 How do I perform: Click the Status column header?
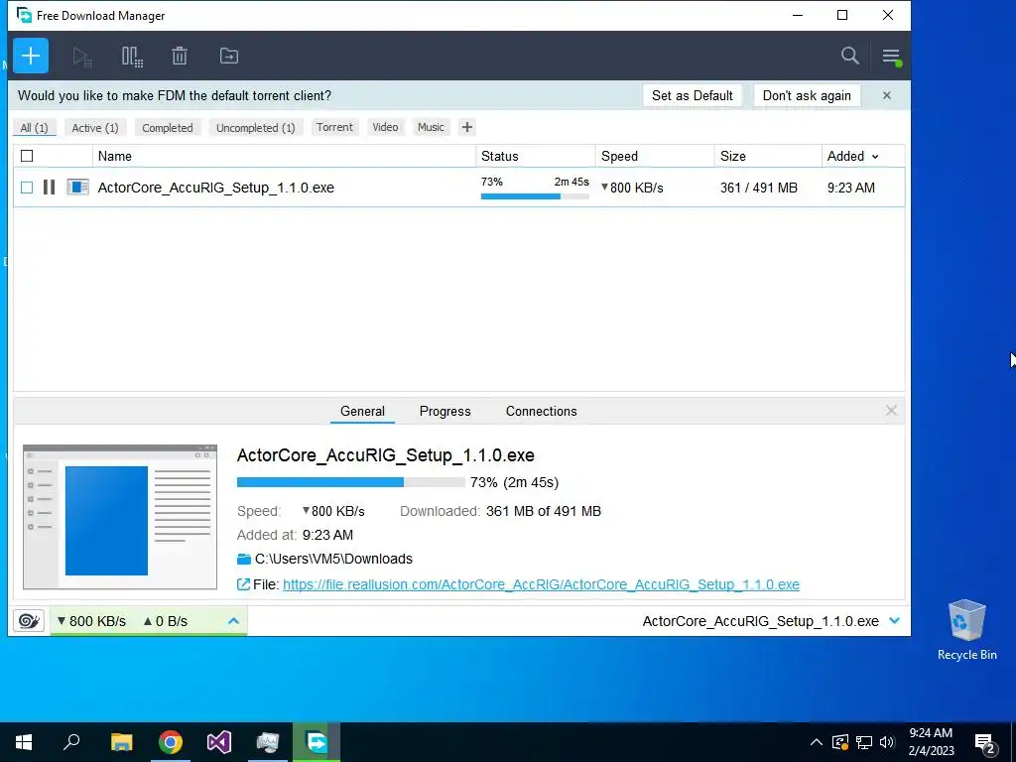[x=536, y=156]
